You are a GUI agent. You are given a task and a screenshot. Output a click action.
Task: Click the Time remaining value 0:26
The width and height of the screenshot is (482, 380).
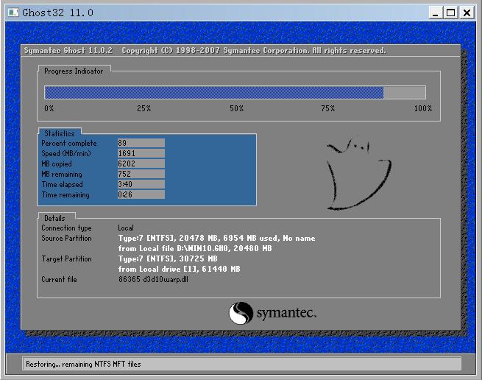coord(141,194)
